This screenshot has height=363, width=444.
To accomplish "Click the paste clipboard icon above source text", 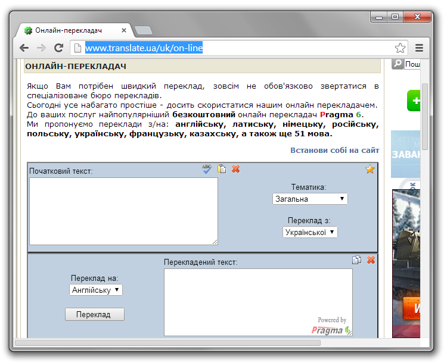I will [222, 169].
